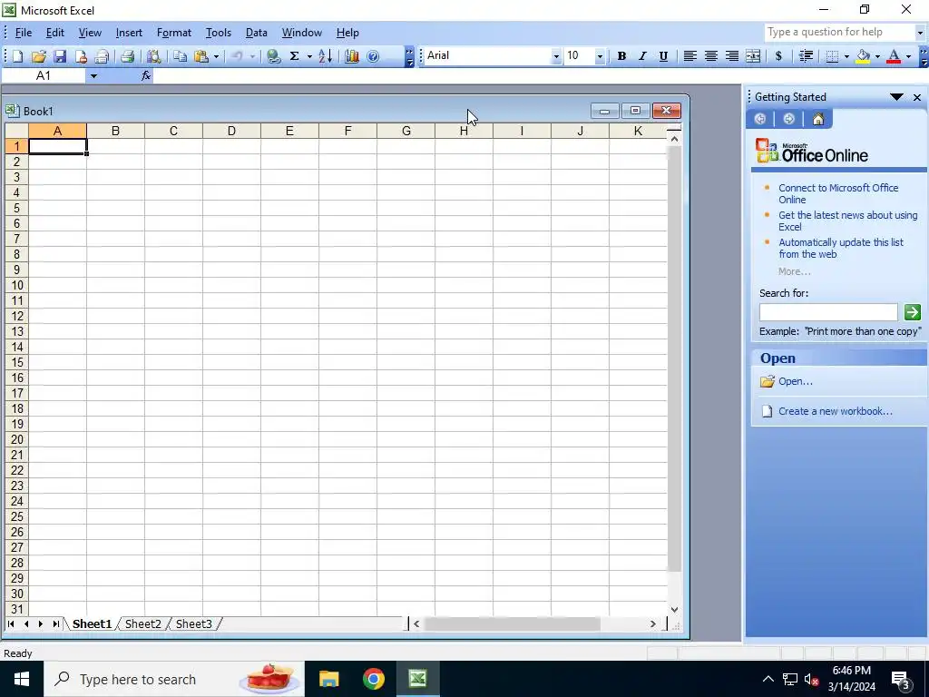Click the blue Help question mark icon

(373, 56)
